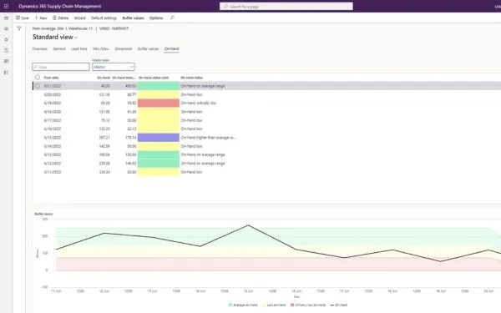
Task: Click the green color cell for 6/13/2022
Action: pyautogui.click(x=159, y=155)
